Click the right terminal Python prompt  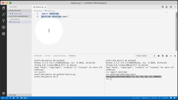109,79
